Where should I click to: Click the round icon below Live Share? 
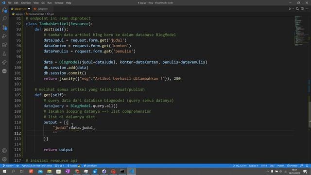tap(4, 71)
